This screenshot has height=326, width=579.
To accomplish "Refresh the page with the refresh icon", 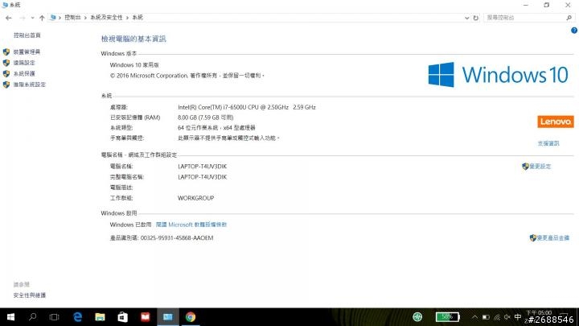I will tap(475, 18).
